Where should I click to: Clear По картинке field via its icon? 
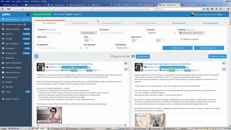[80, 48]
